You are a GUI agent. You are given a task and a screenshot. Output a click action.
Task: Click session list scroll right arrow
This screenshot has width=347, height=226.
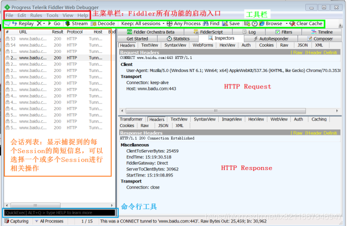[x=112, y=205]
